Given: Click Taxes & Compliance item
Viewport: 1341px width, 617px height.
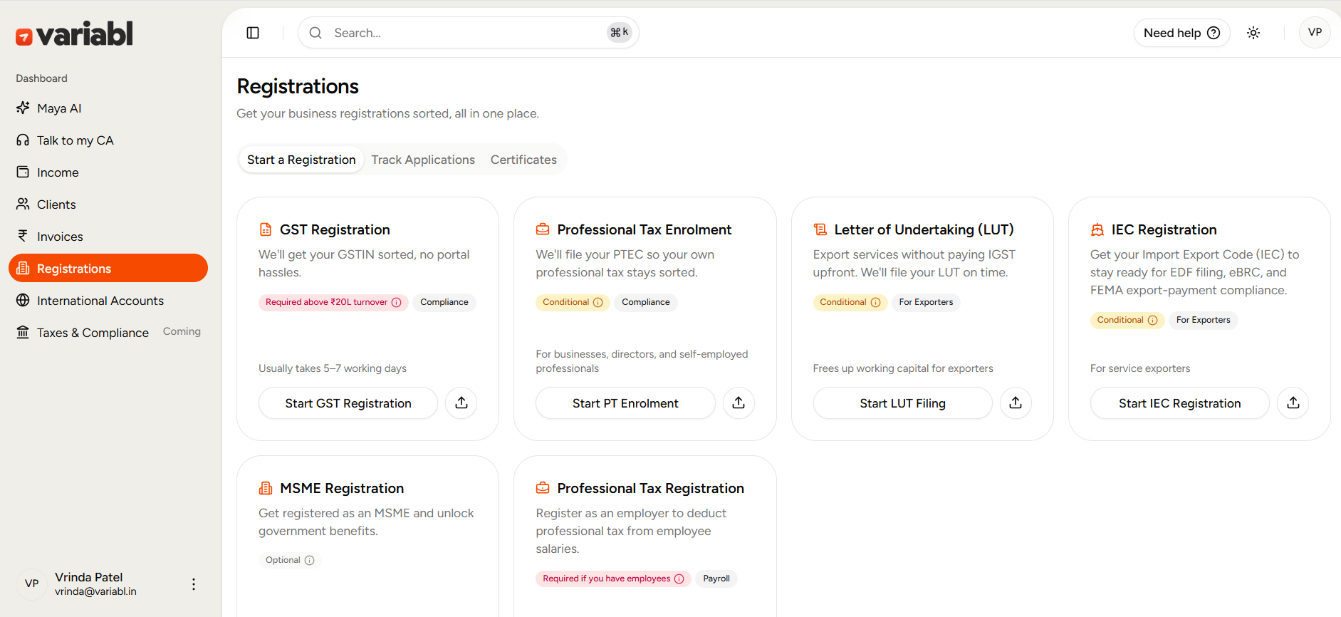Looking at the screenshot, I should pos(108,333).
